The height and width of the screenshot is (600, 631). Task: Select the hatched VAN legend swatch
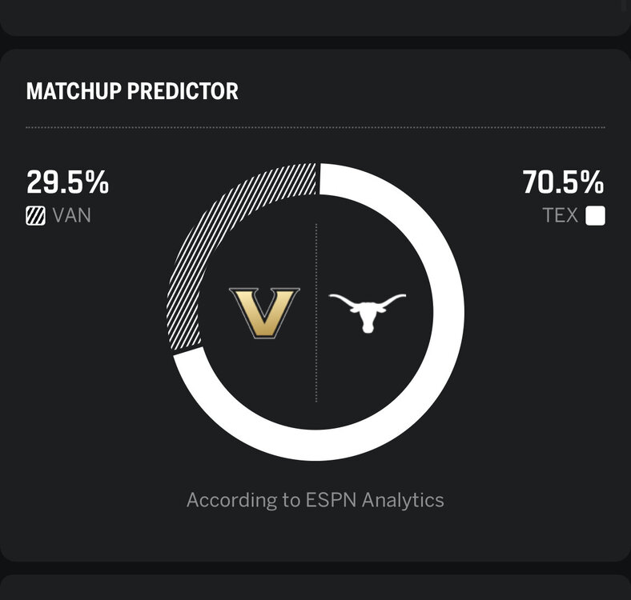click(35, 215)
